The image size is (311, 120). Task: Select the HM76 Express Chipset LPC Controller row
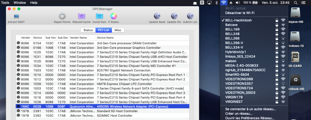click(x=103, y=84)
